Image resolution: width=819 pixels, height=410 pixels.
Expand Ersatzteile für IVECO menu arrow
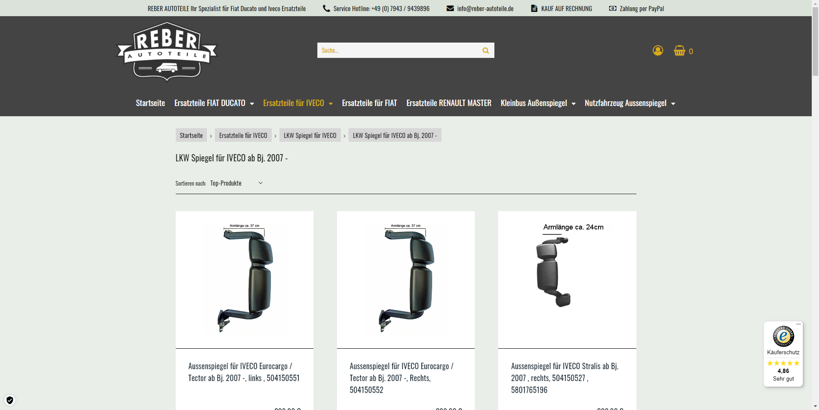331,104
